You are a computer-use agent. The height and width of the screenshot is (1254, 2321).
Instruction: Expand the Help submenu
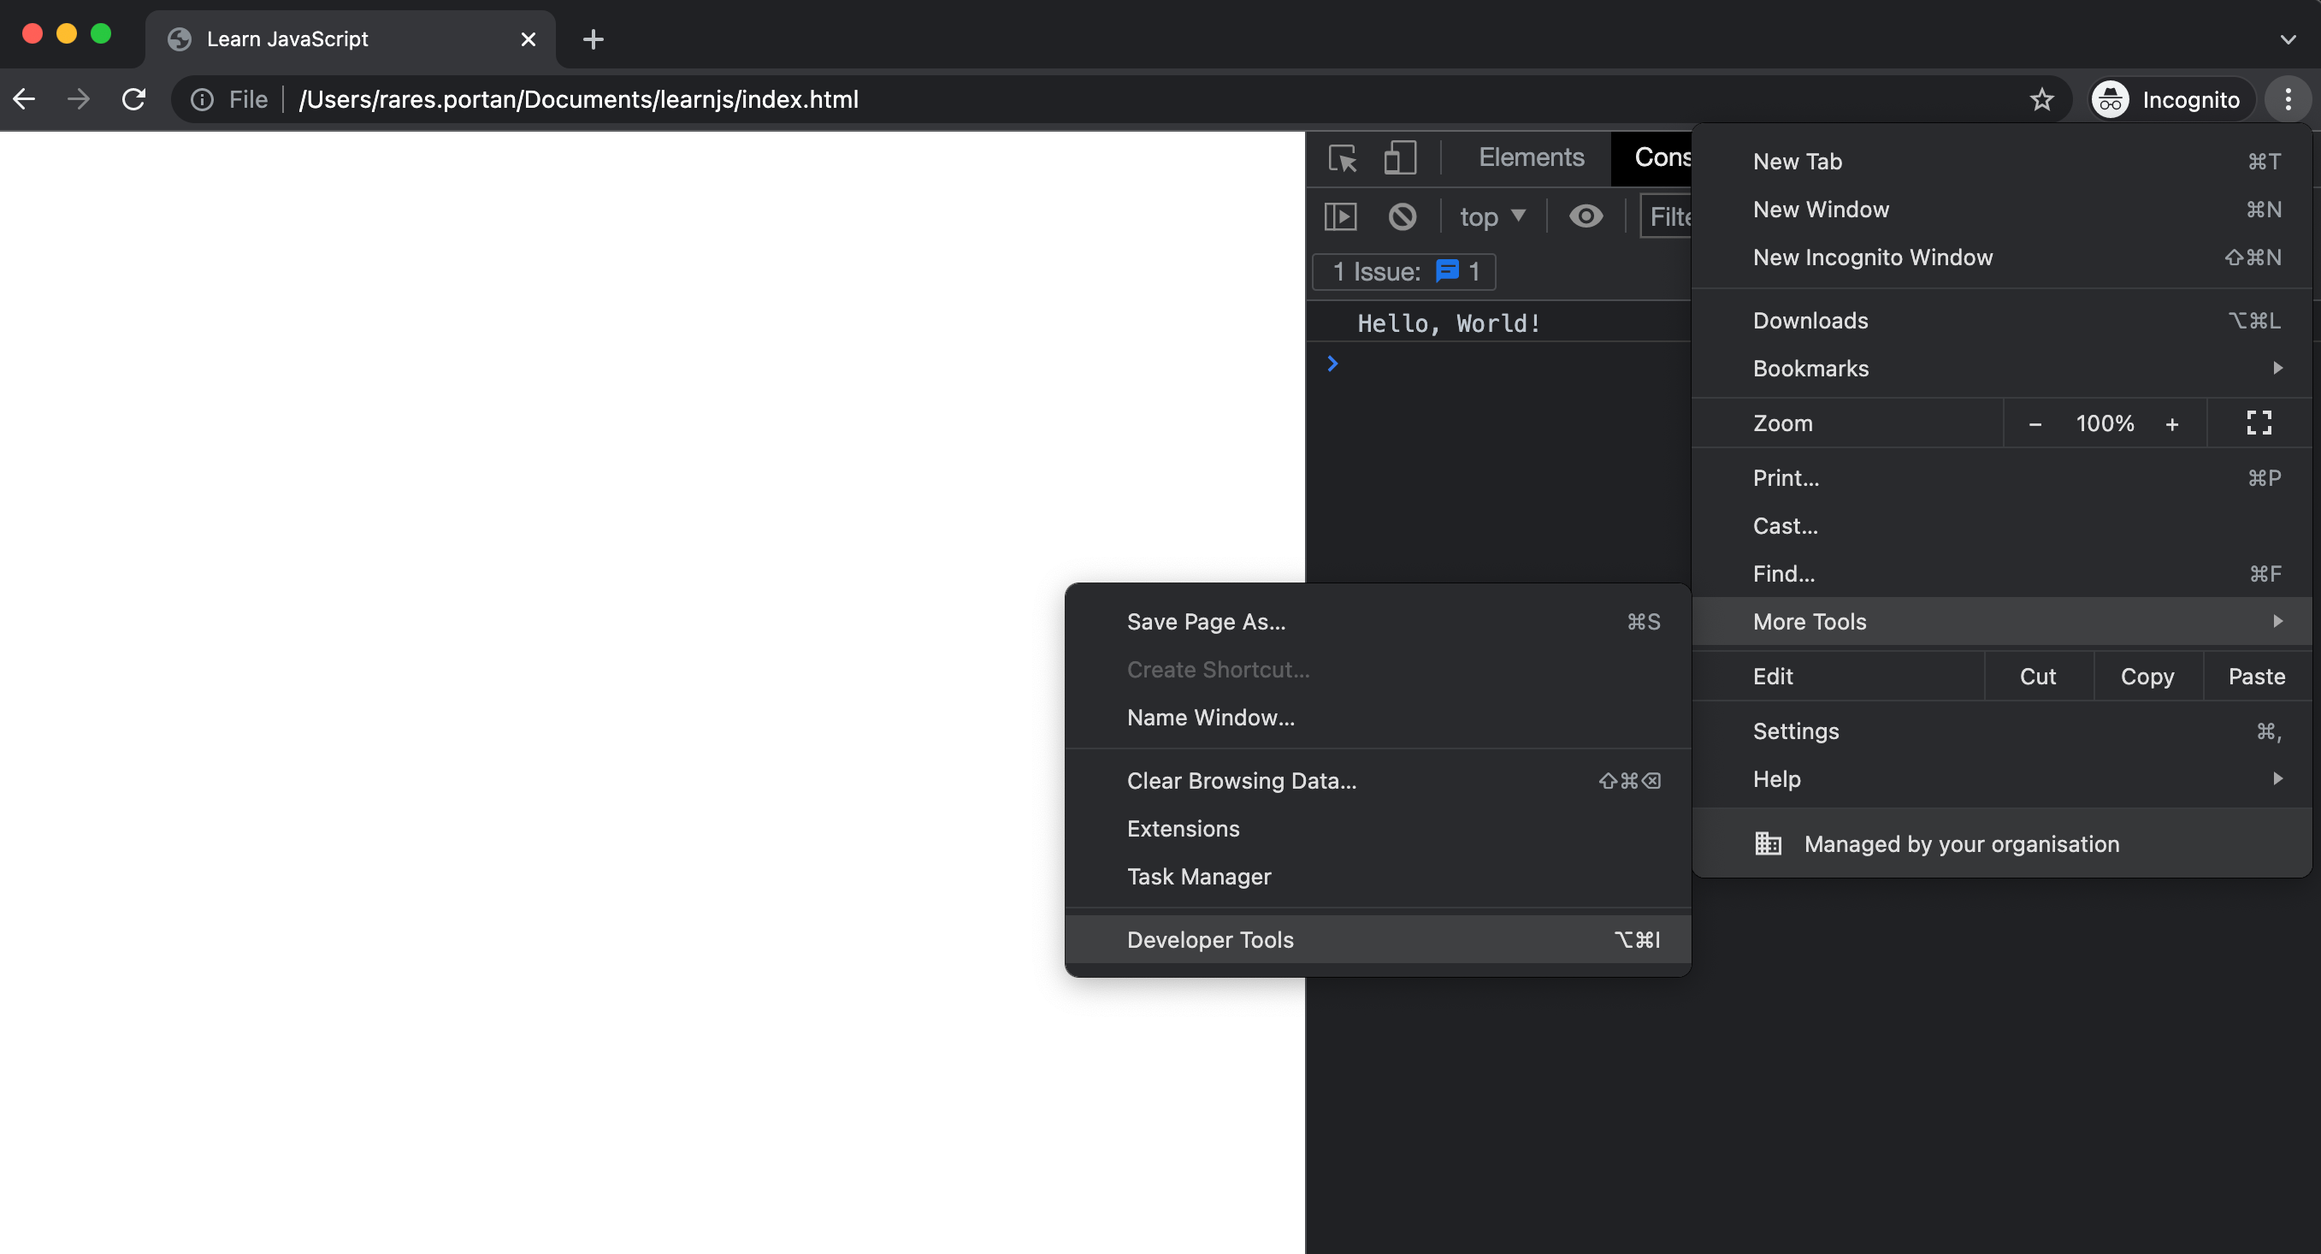(x=2004, y=779)
